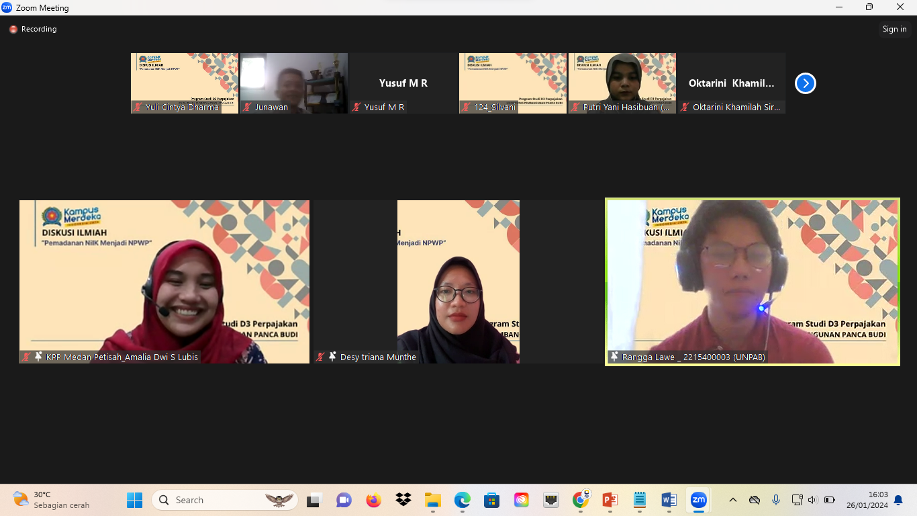Click muted mic icon on Yuli Cintya Dharma

point(138,107)
